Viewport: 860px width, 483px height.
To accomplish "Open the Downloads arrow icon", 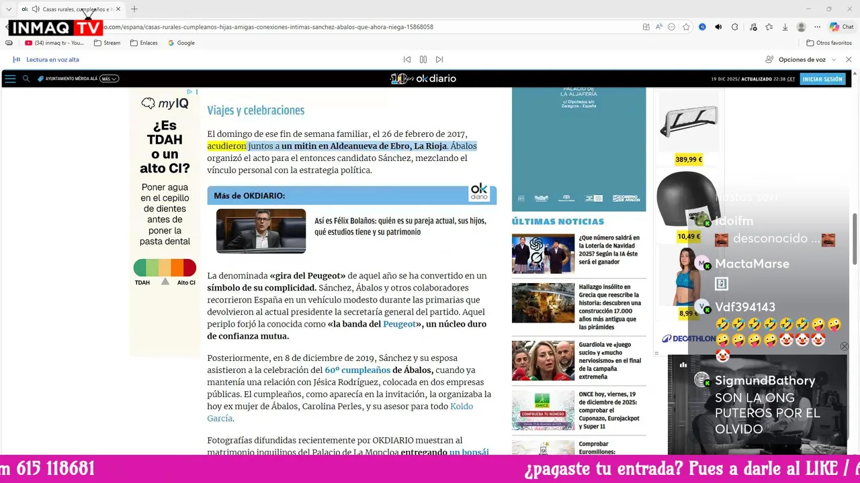I will 785,27.
